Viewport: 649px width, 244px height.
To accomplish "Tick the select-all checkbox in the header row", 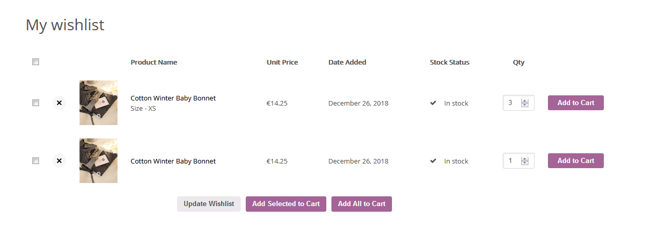I will 35,62.
